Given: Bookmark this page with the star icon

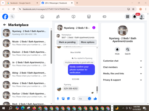Looking at the screenshot, I should [x=133, y=9].
